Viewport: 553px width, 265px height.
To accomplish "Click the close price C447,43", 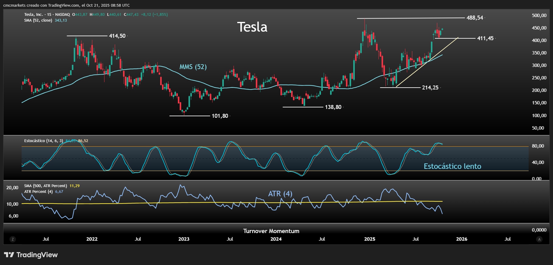I will pyautogui.click(x=131, y=15).
